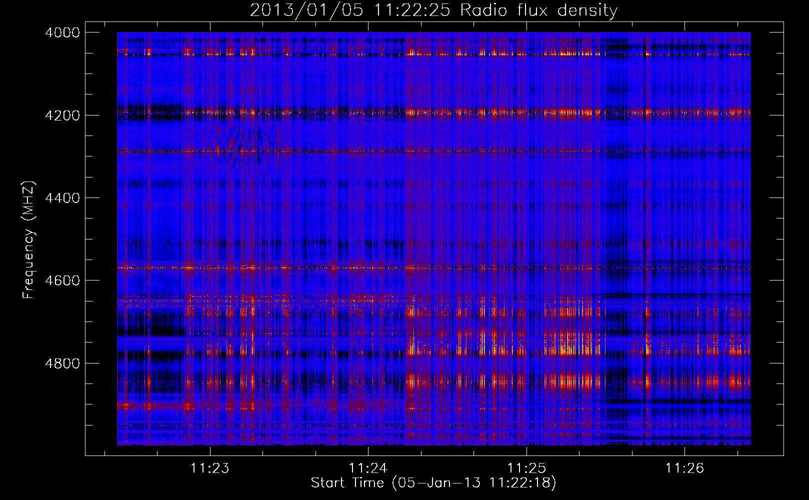809x500 pixels.
Task: Select the 4200 frequency tick label
Action: click(62, 115)
